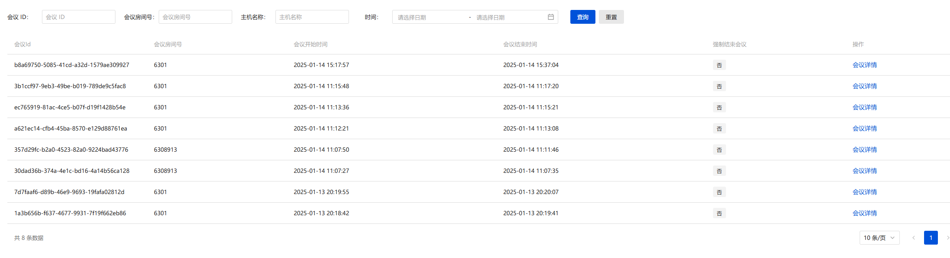
Task: Open 会议详情 for meeting 3b1ccf97
Action: point(864,86)
